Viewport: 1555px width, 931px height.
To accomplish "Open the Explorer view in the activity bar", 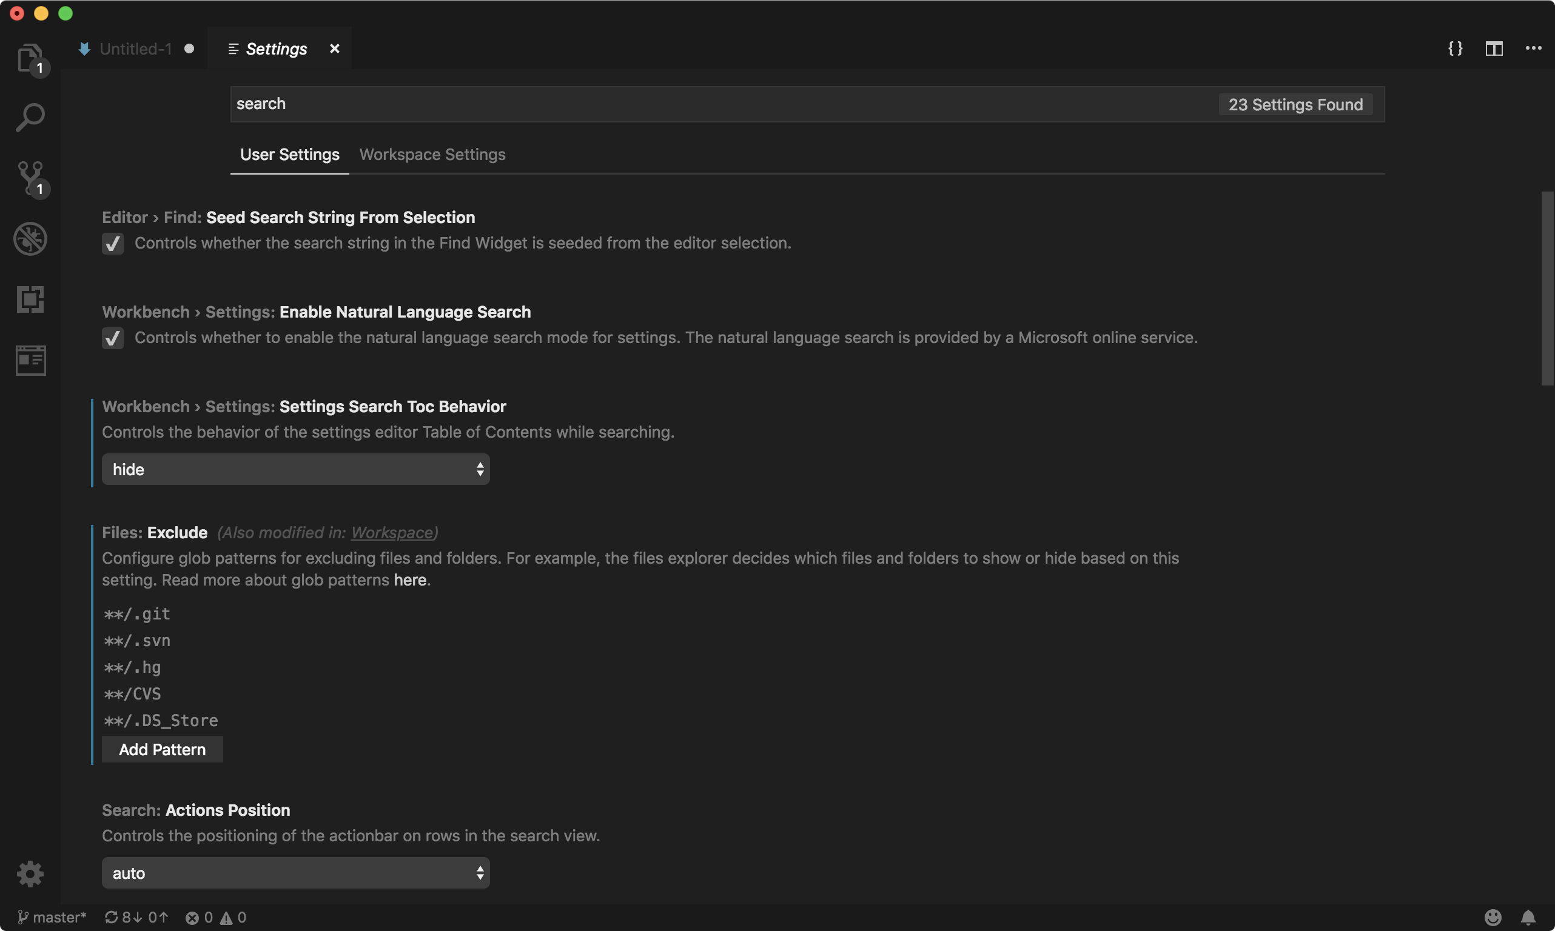I will [x=30, y=56].
